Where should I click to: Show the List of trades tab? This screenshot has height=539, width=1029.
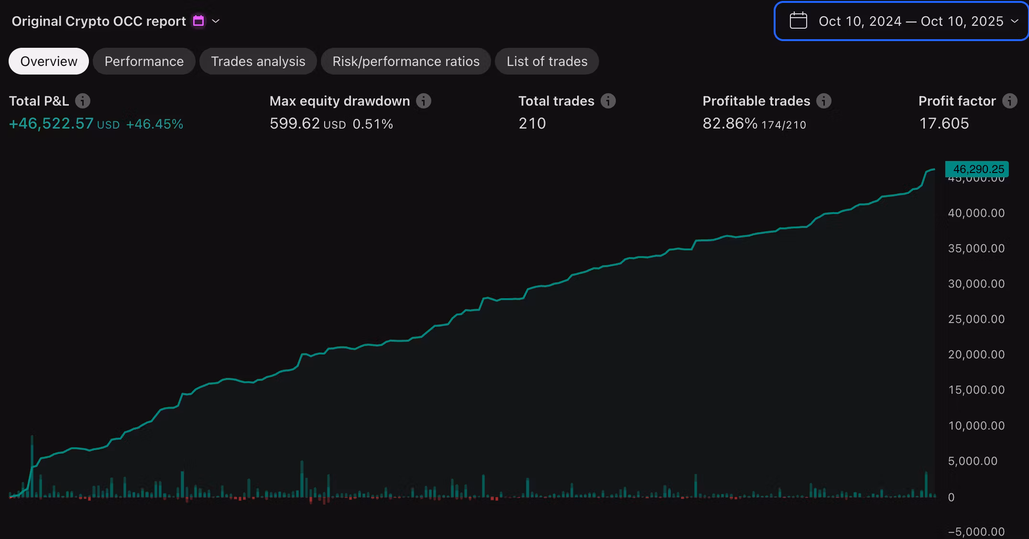(x=547, y=61)
